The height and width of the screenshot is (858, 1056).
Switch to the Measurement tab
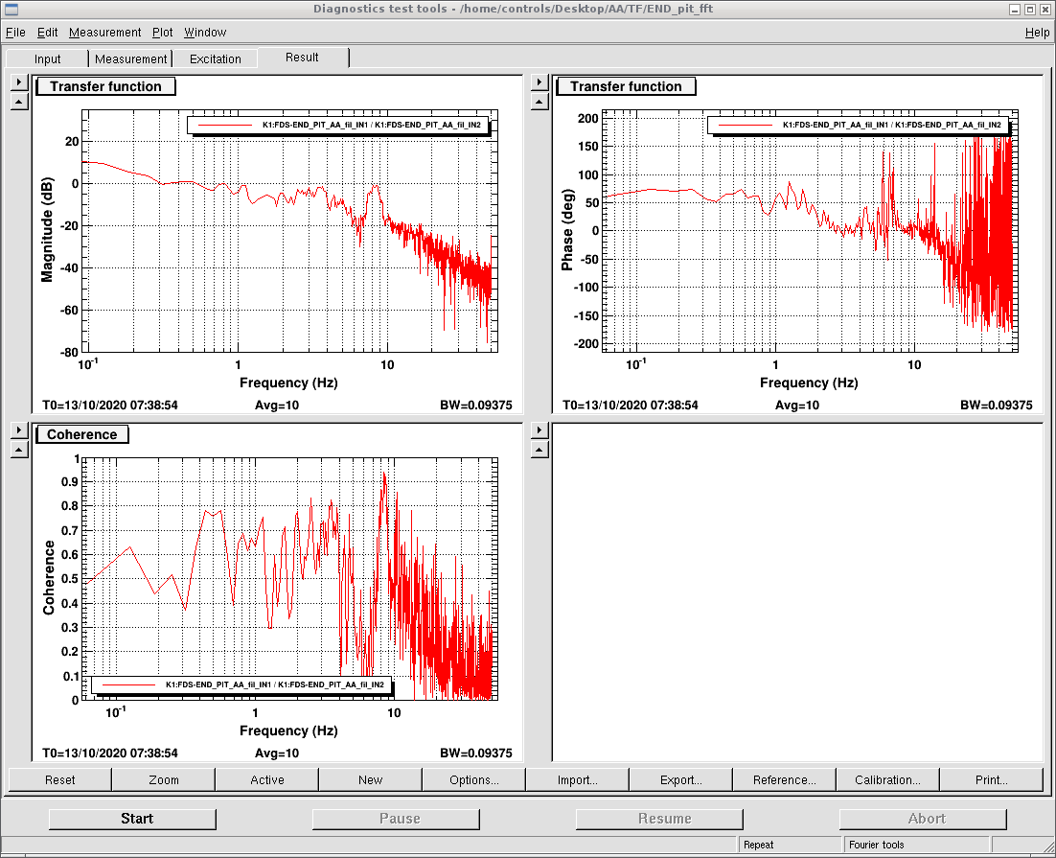coord(130,58)
